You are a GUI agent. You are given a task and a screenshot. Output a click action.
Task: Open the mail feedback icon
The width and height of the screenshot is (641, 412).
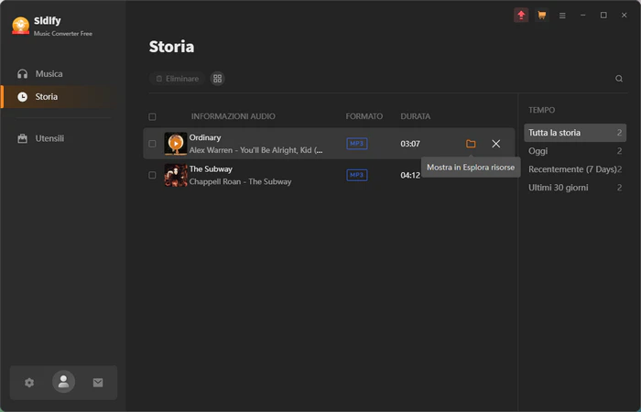coord(98,383)
